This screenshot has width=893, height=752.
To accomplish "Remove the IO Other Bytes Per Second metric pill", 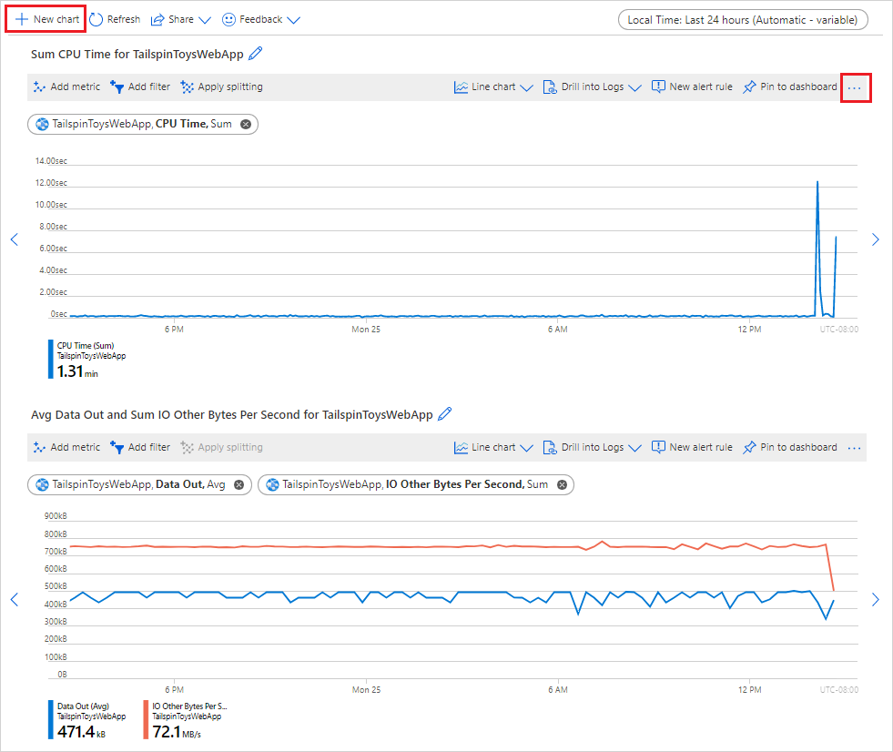I will [563, 484].
